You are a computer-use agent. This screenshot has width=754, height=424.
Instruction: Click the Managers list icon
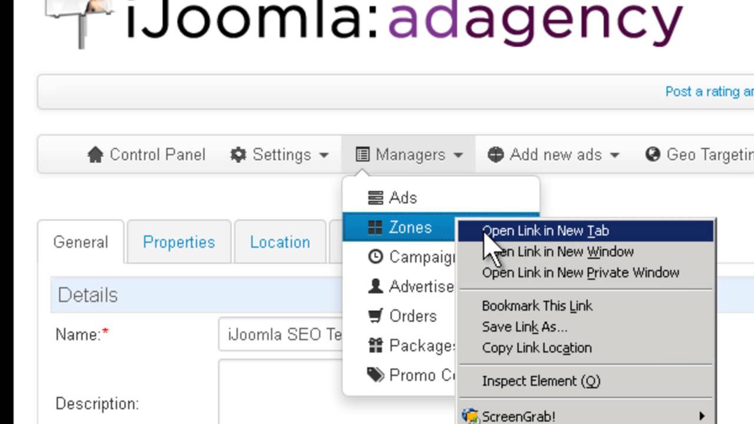363,155
